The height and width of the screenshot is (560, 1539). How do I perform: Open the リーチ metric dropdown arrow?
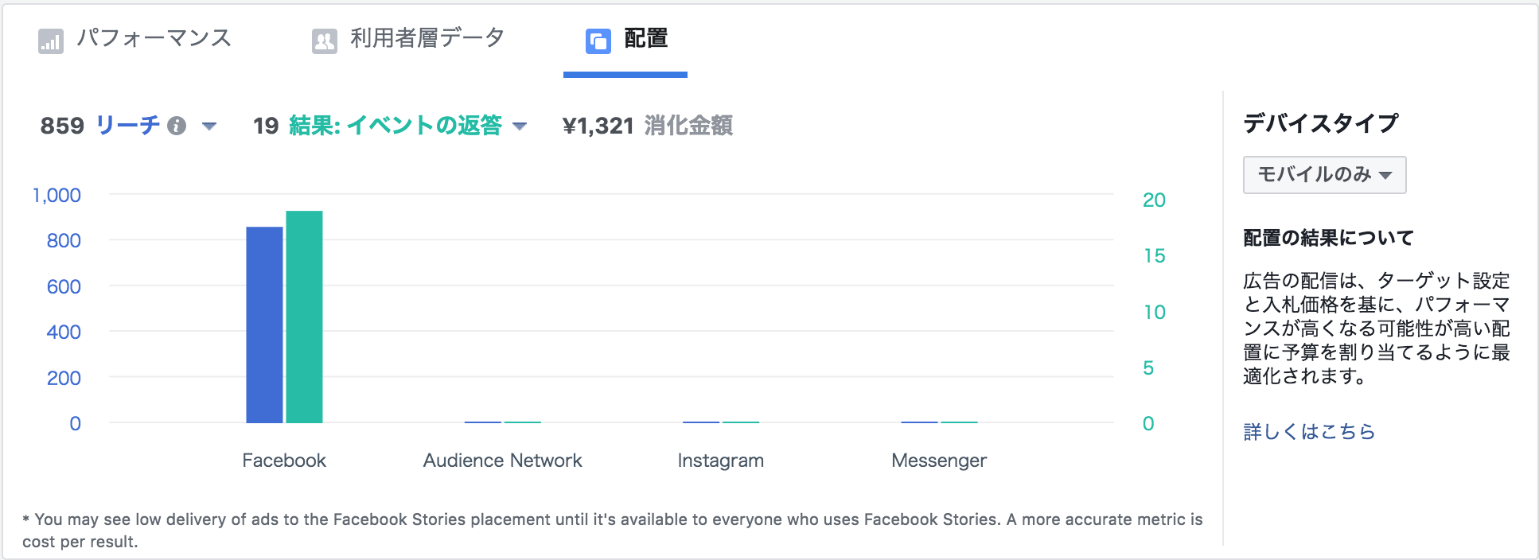[x=209, y=126]
